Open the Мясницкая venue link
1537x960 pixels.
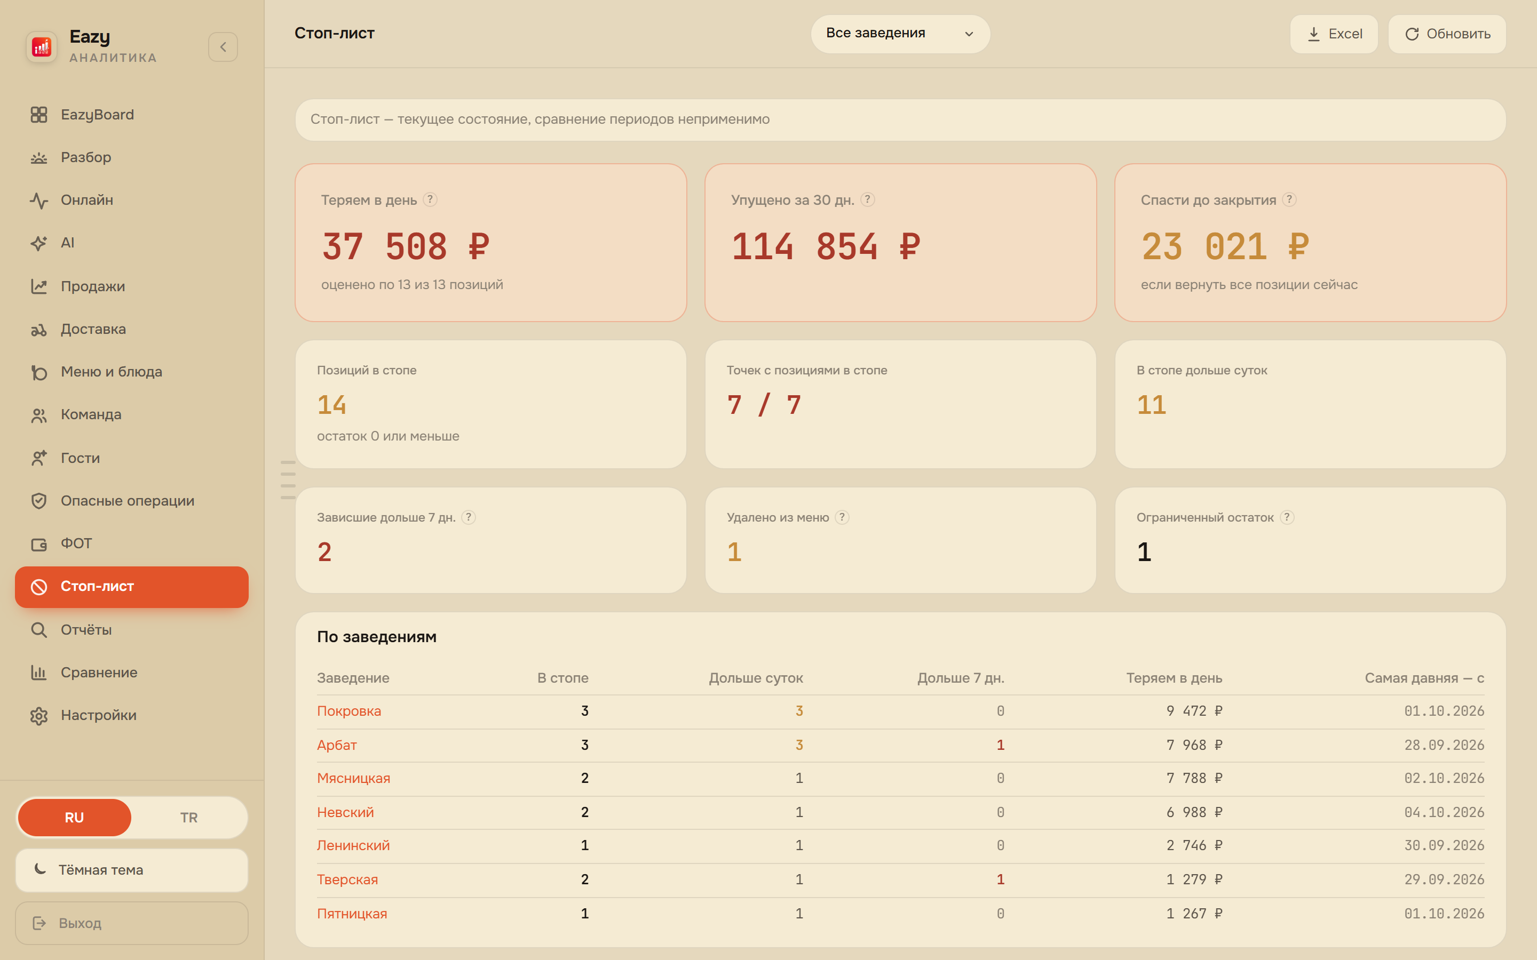click(x=353, y=779)
